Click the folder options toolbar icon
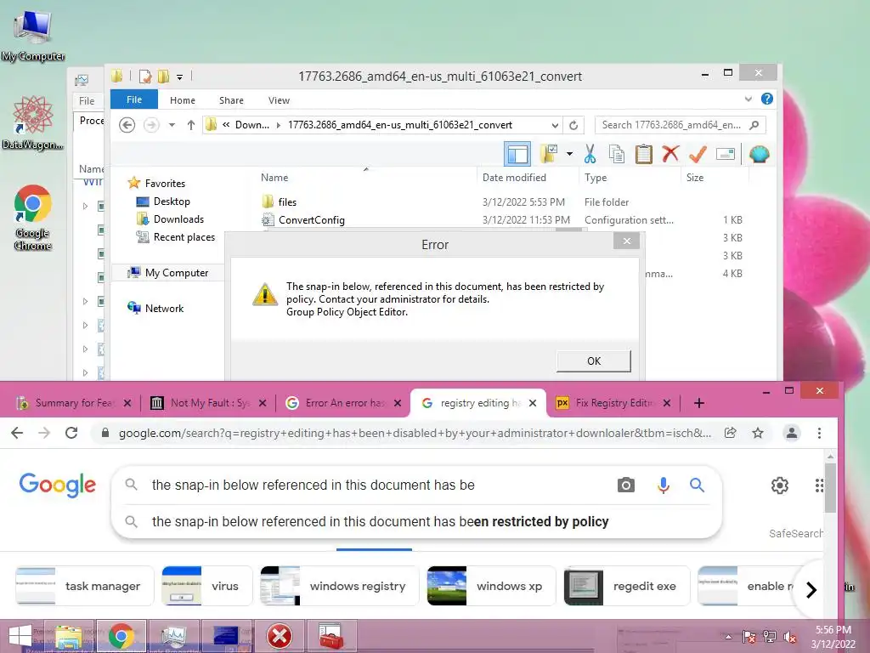 point(548,154)
